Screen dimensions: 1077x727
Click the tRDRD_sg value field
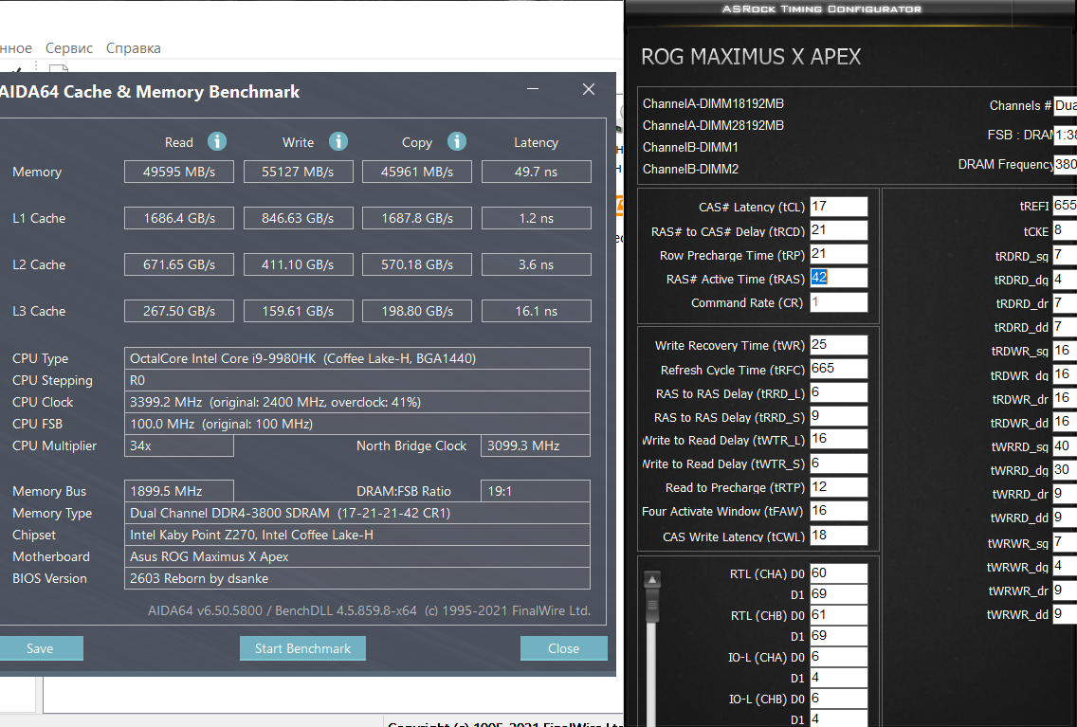[1065, 255]
